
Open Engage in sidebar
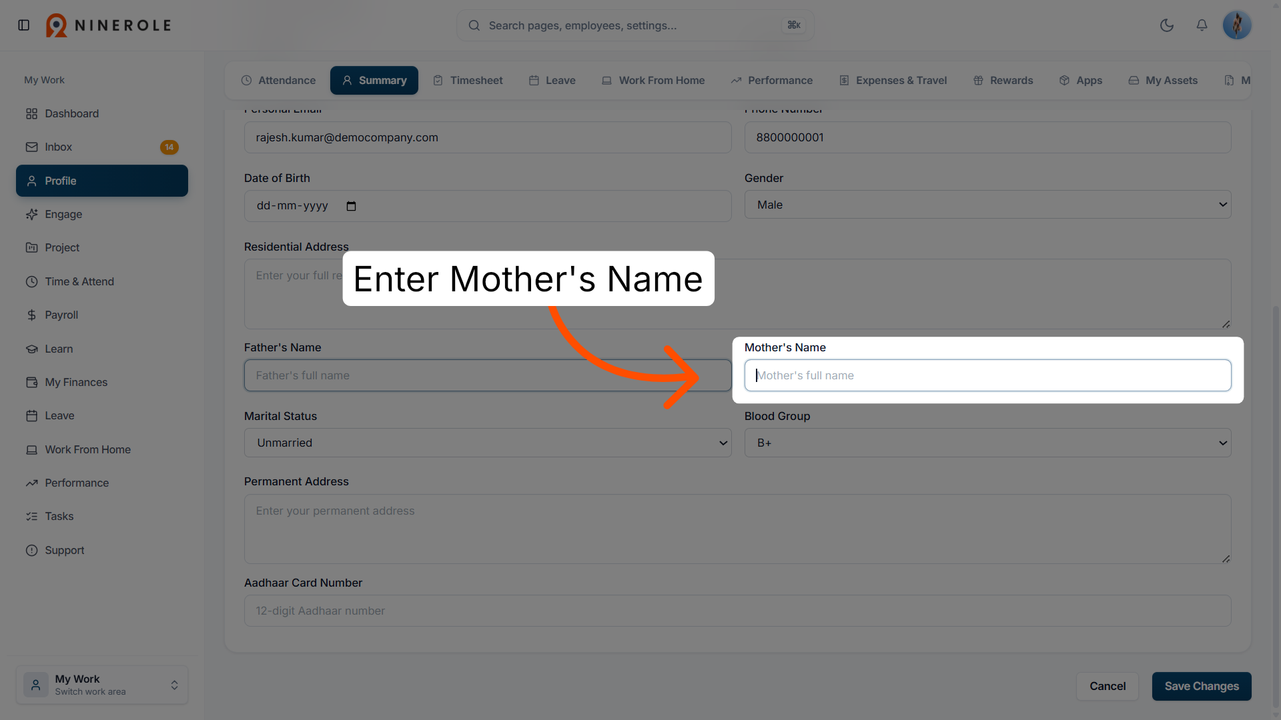pyautogui.click(x=102, y=214)
